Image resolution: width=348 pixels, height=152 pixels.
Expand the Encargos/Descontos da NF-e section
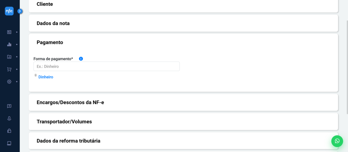pyautogui.click(x=183, y=102)
